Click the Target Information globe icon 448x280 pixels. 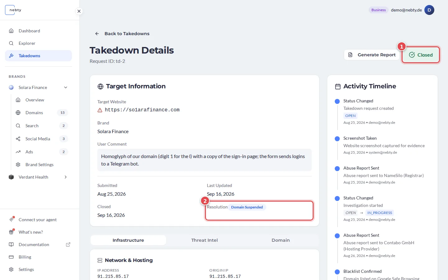point(100,86)
